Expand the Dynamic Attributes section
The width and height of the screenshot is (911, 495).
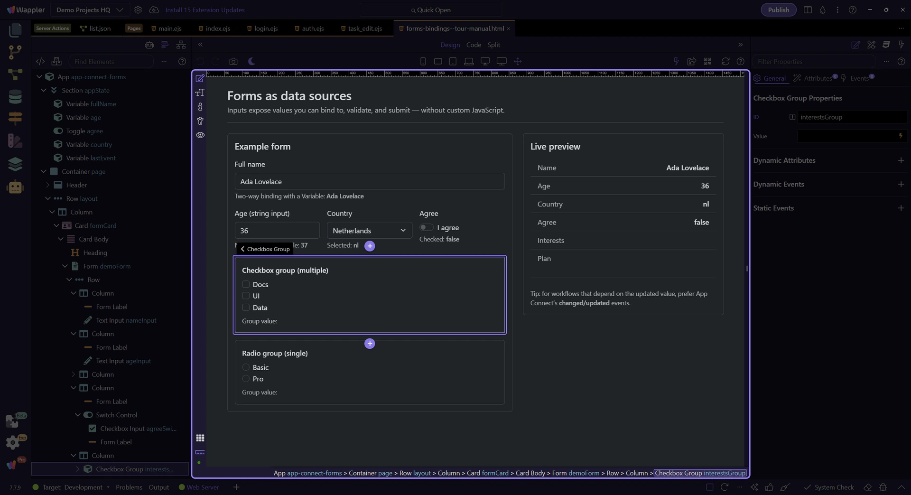click(x=901, y=160)
